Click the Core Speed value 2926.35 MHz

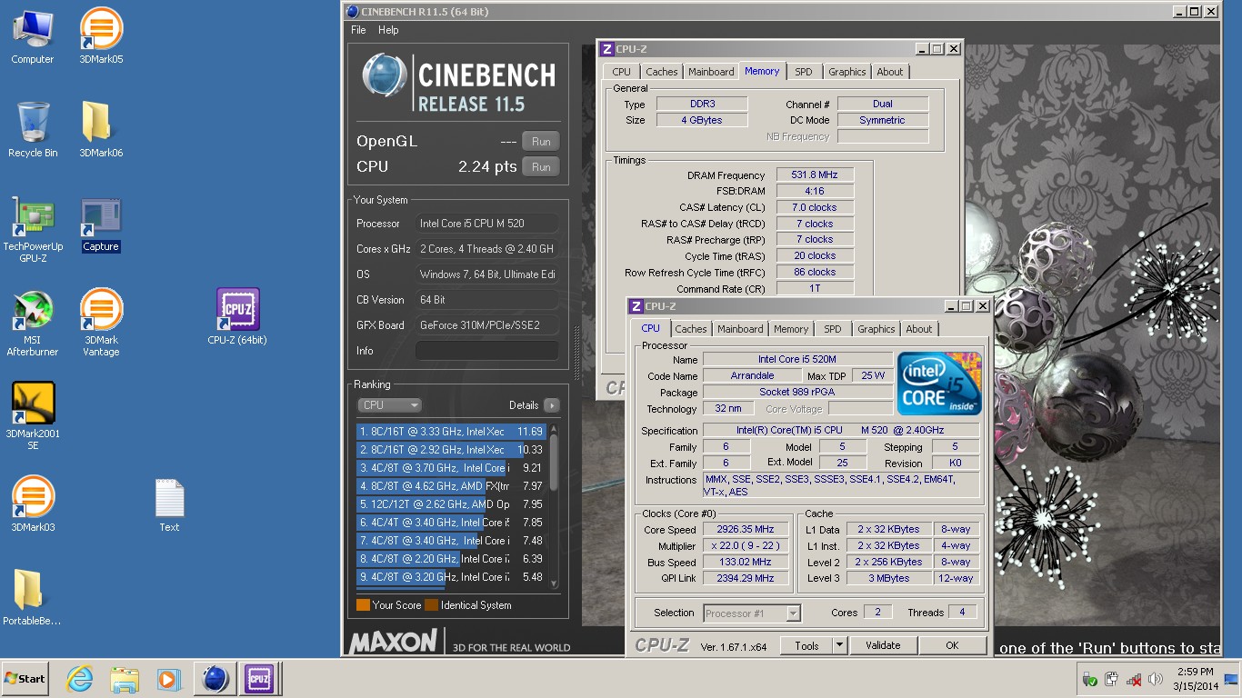click(x=747, y=530)
